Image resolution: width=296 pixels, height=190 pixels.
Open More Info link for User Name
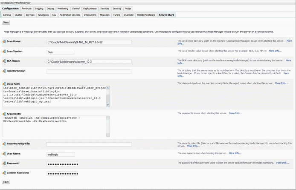point(235,153)
